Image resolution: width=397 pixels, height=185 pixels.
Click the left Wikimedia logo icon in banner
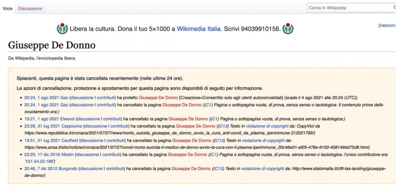click(x=62, y=29)
